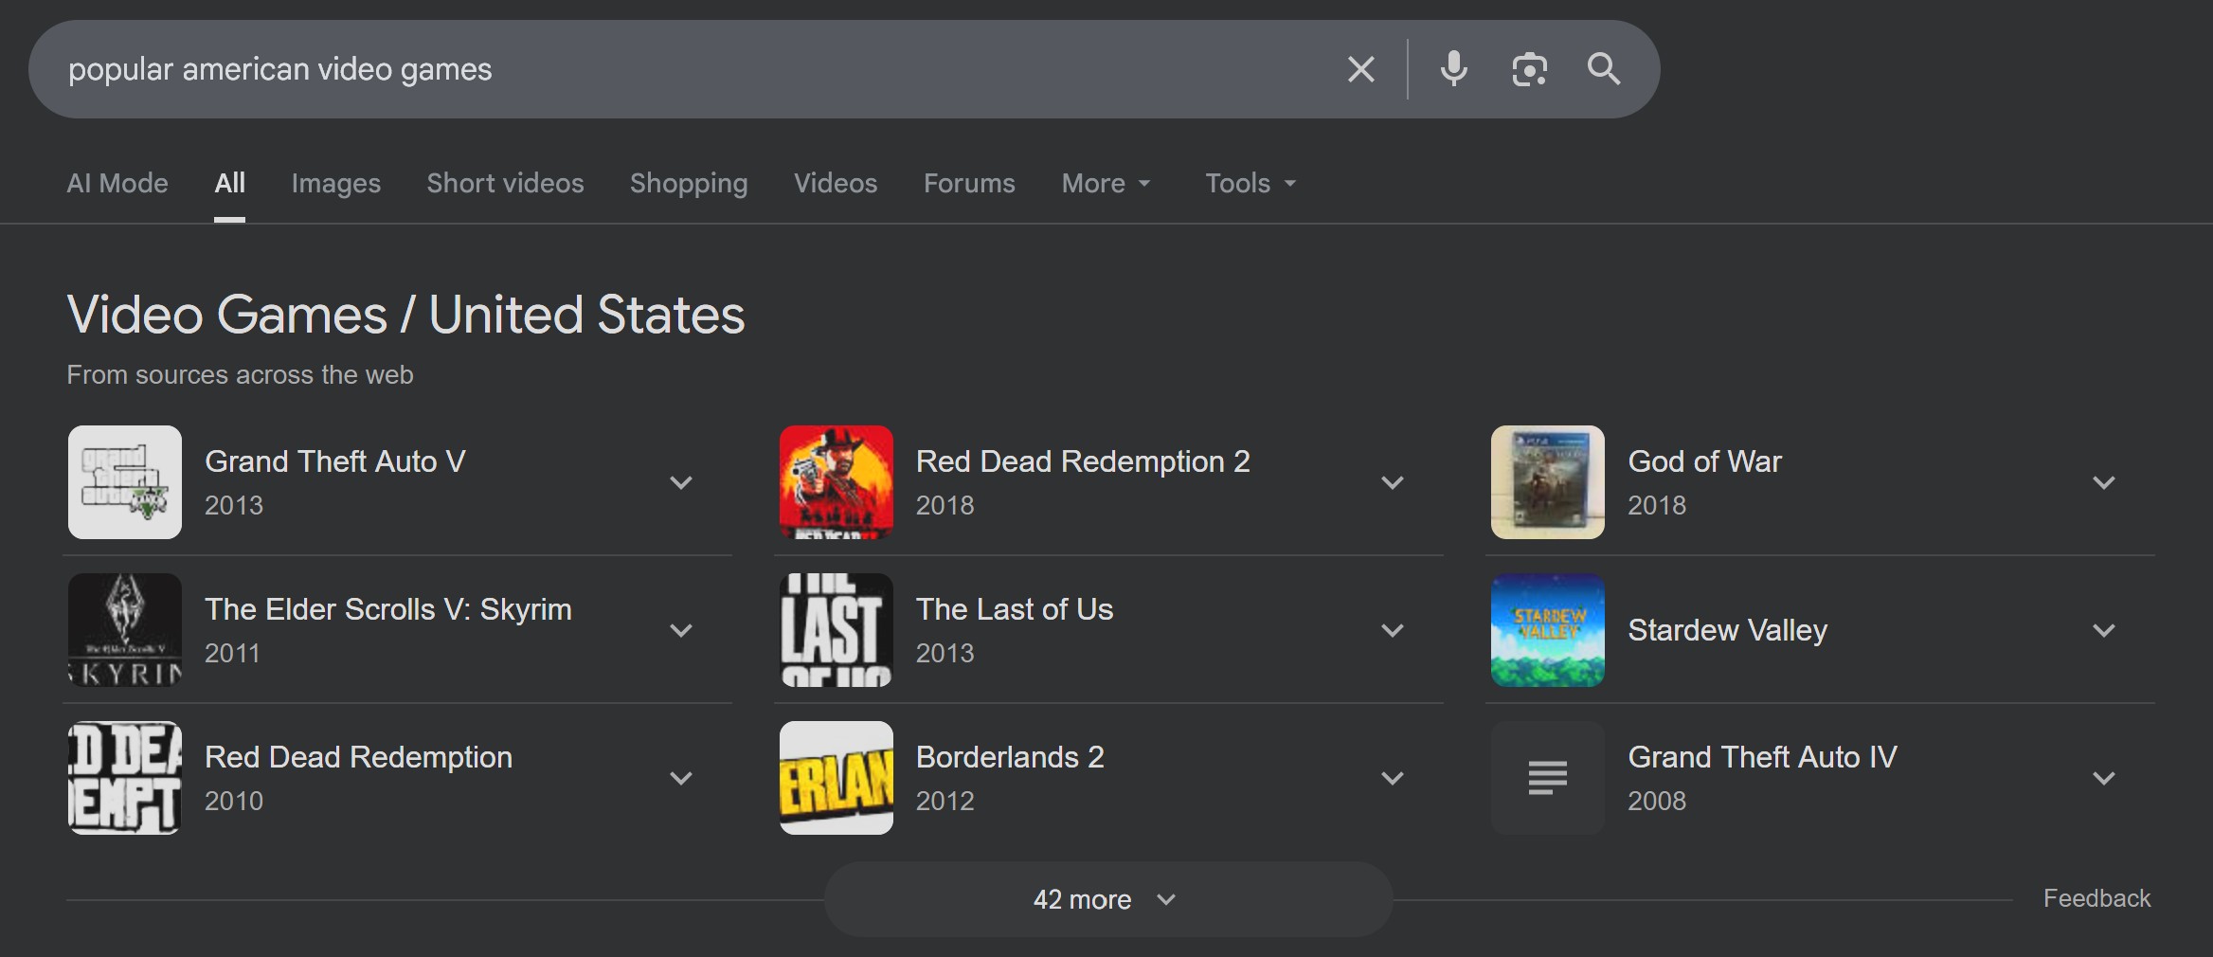
Task: Click the Grand Theft Auto IV placeholder icon
Action: coord(1548,778)
